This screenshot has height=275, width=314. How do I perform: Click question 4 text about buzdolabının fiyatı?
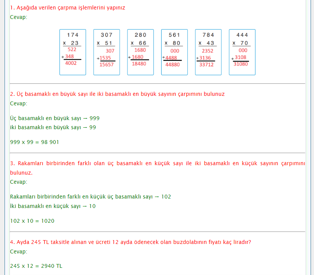click(x=131, y=242)
